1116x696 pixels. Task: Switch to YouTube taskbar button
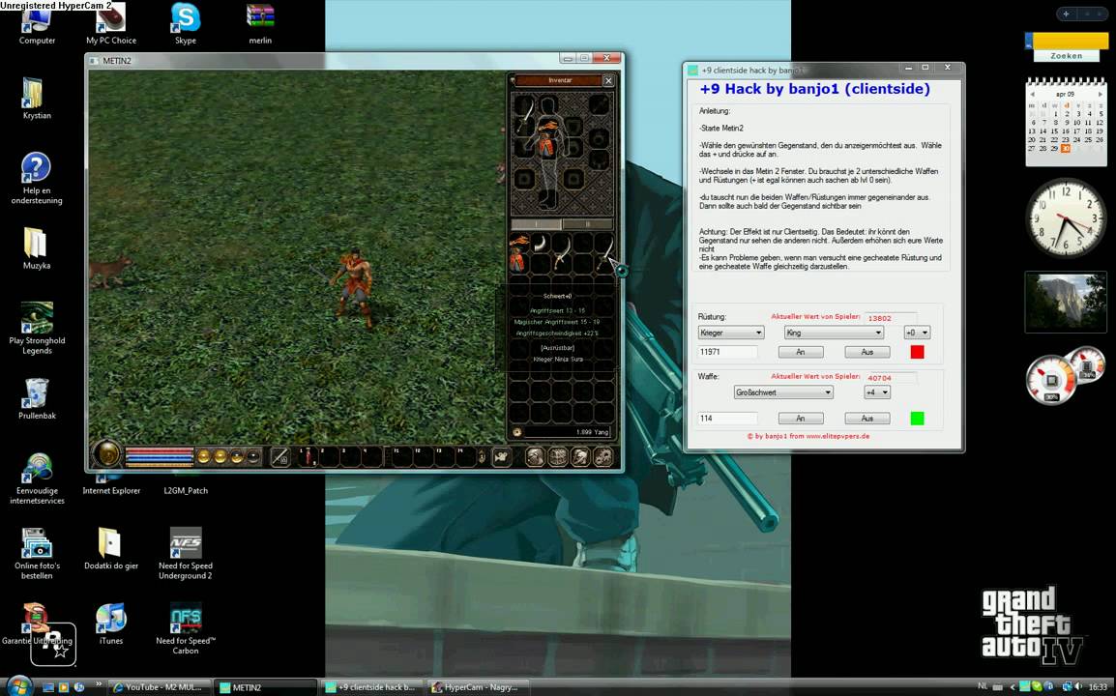tap(160, 687)
